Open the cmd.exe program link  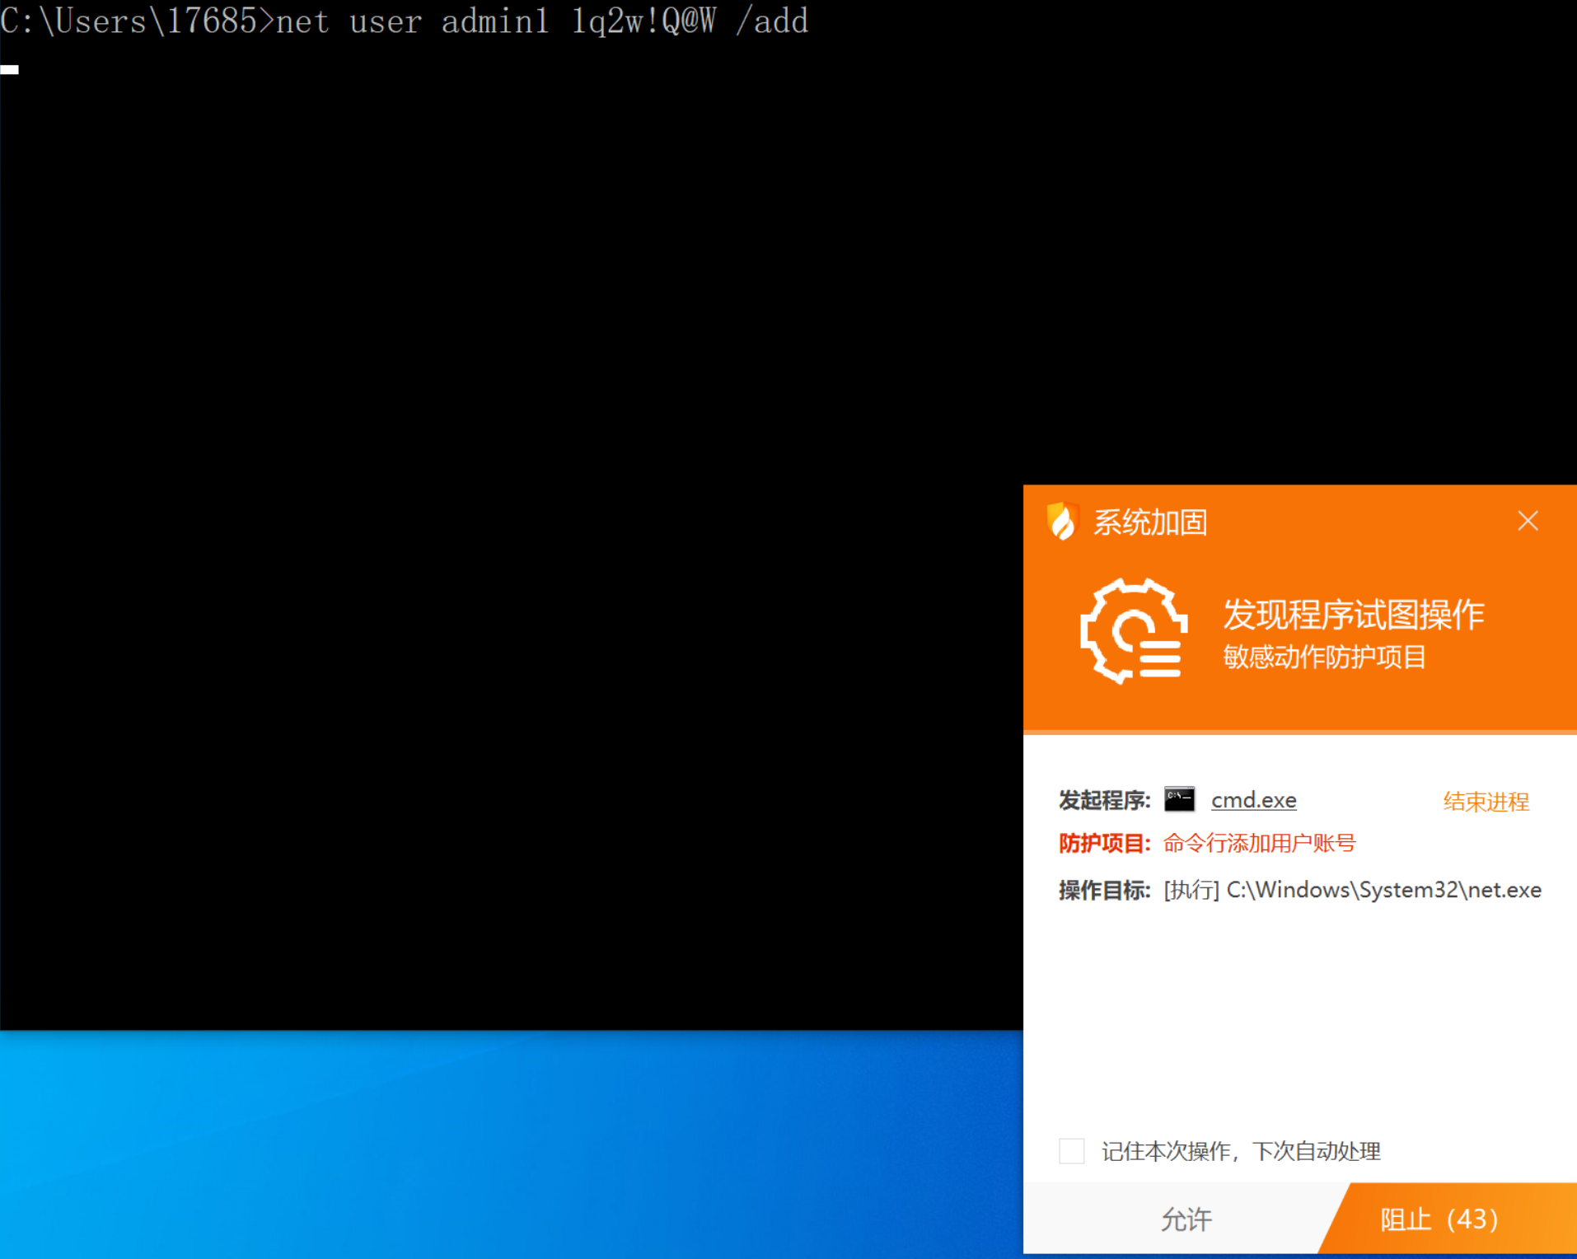point(1253,800)
